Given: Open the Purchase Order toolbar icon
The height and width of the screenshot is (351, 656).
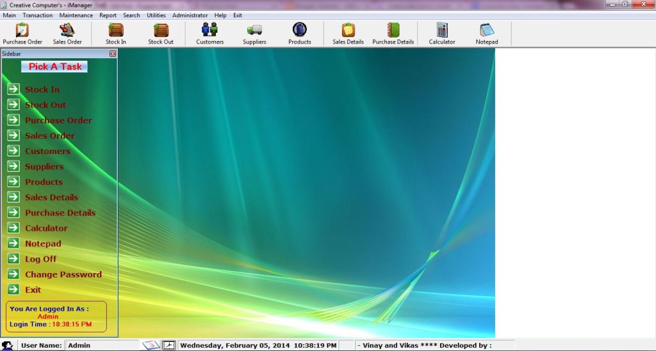Looking at the screenshot, I should tap(22, 33).
